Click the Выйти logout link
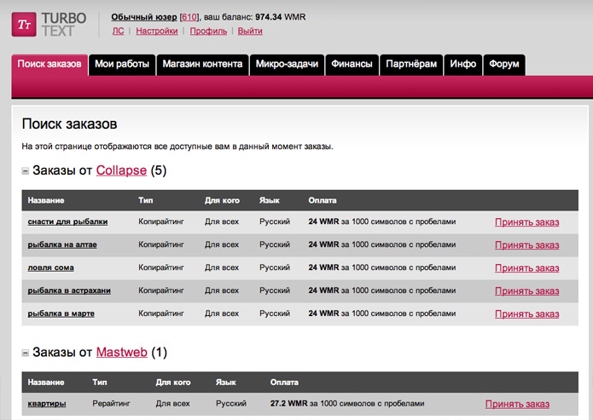593x420 pixels. [250, 31]
